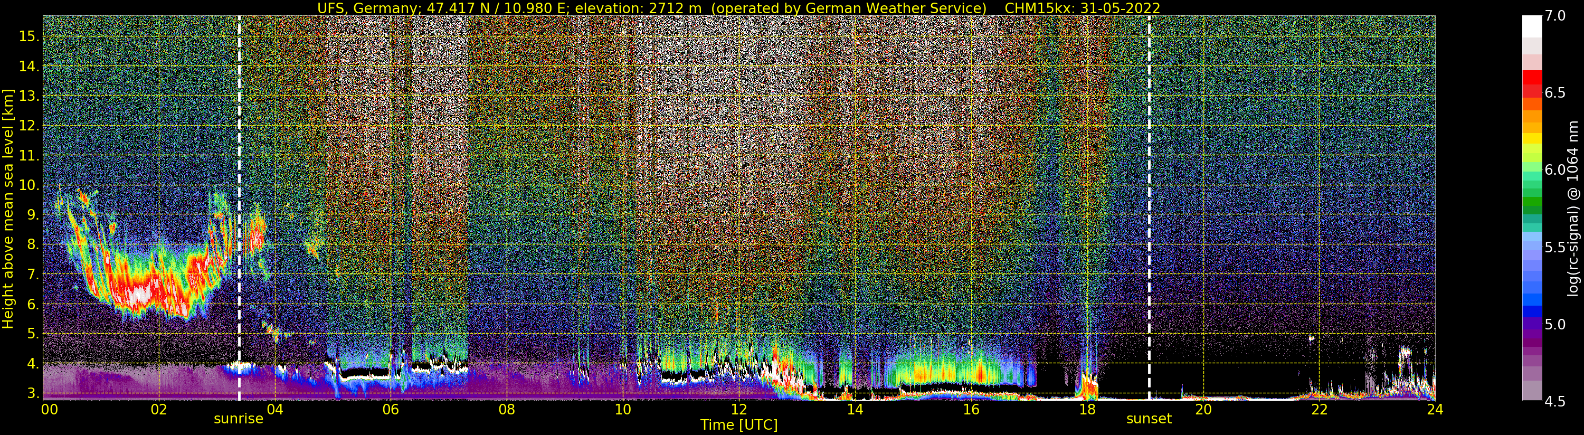Select the 14. km tick on height axis

[x=29, y=67]
